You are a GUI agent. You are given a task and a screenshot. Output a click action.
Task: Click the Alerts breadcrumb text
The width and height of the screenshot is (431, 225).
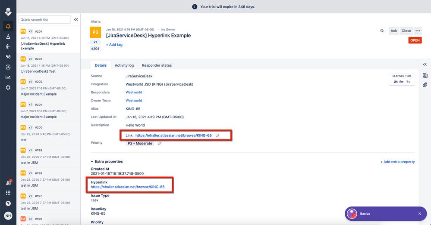tap(96, 22)
